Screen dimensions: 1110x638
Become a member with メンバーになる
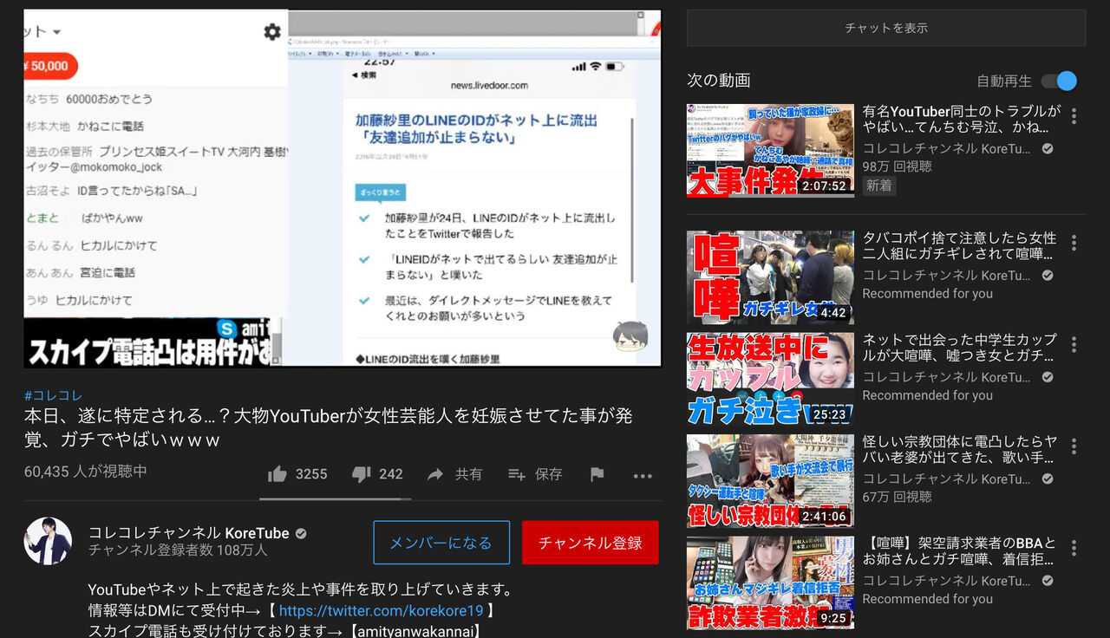click(x=441, y=543)
